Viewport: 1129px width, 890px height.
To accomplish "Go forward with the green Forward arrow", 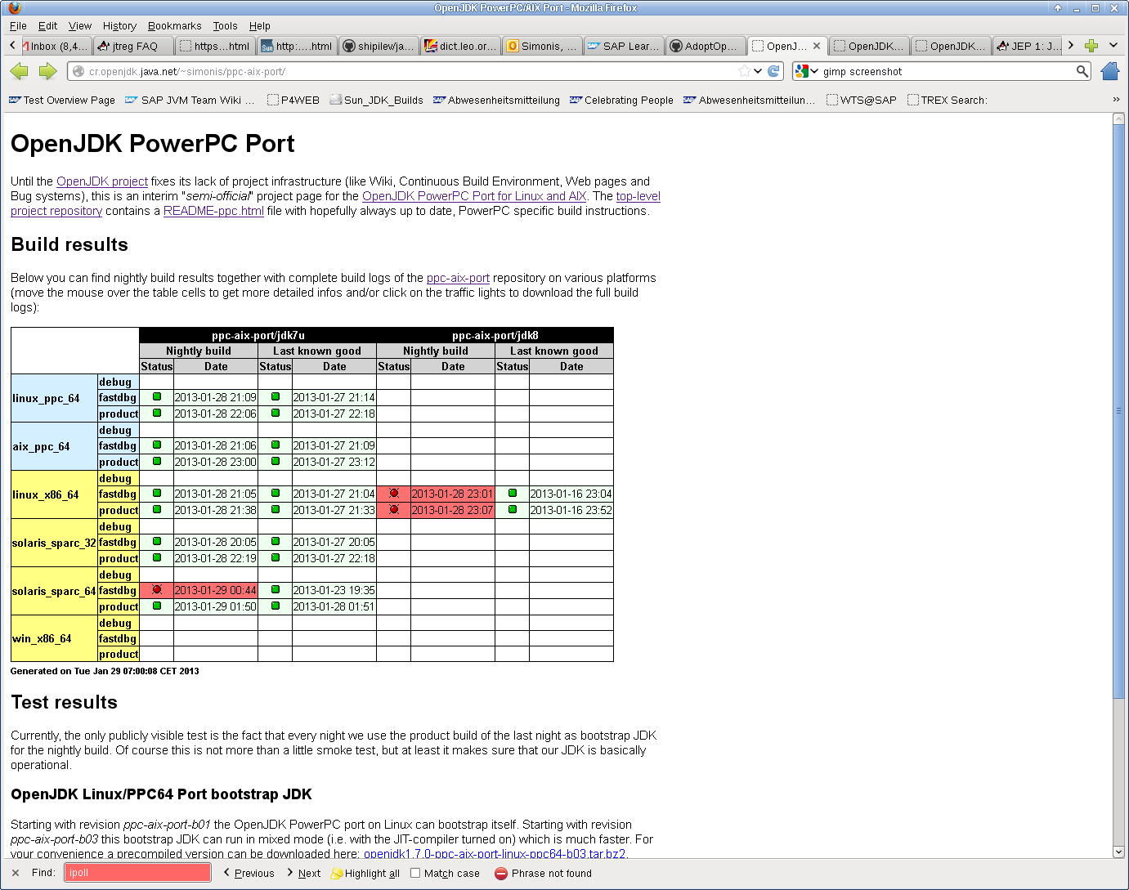I will 48,71.
